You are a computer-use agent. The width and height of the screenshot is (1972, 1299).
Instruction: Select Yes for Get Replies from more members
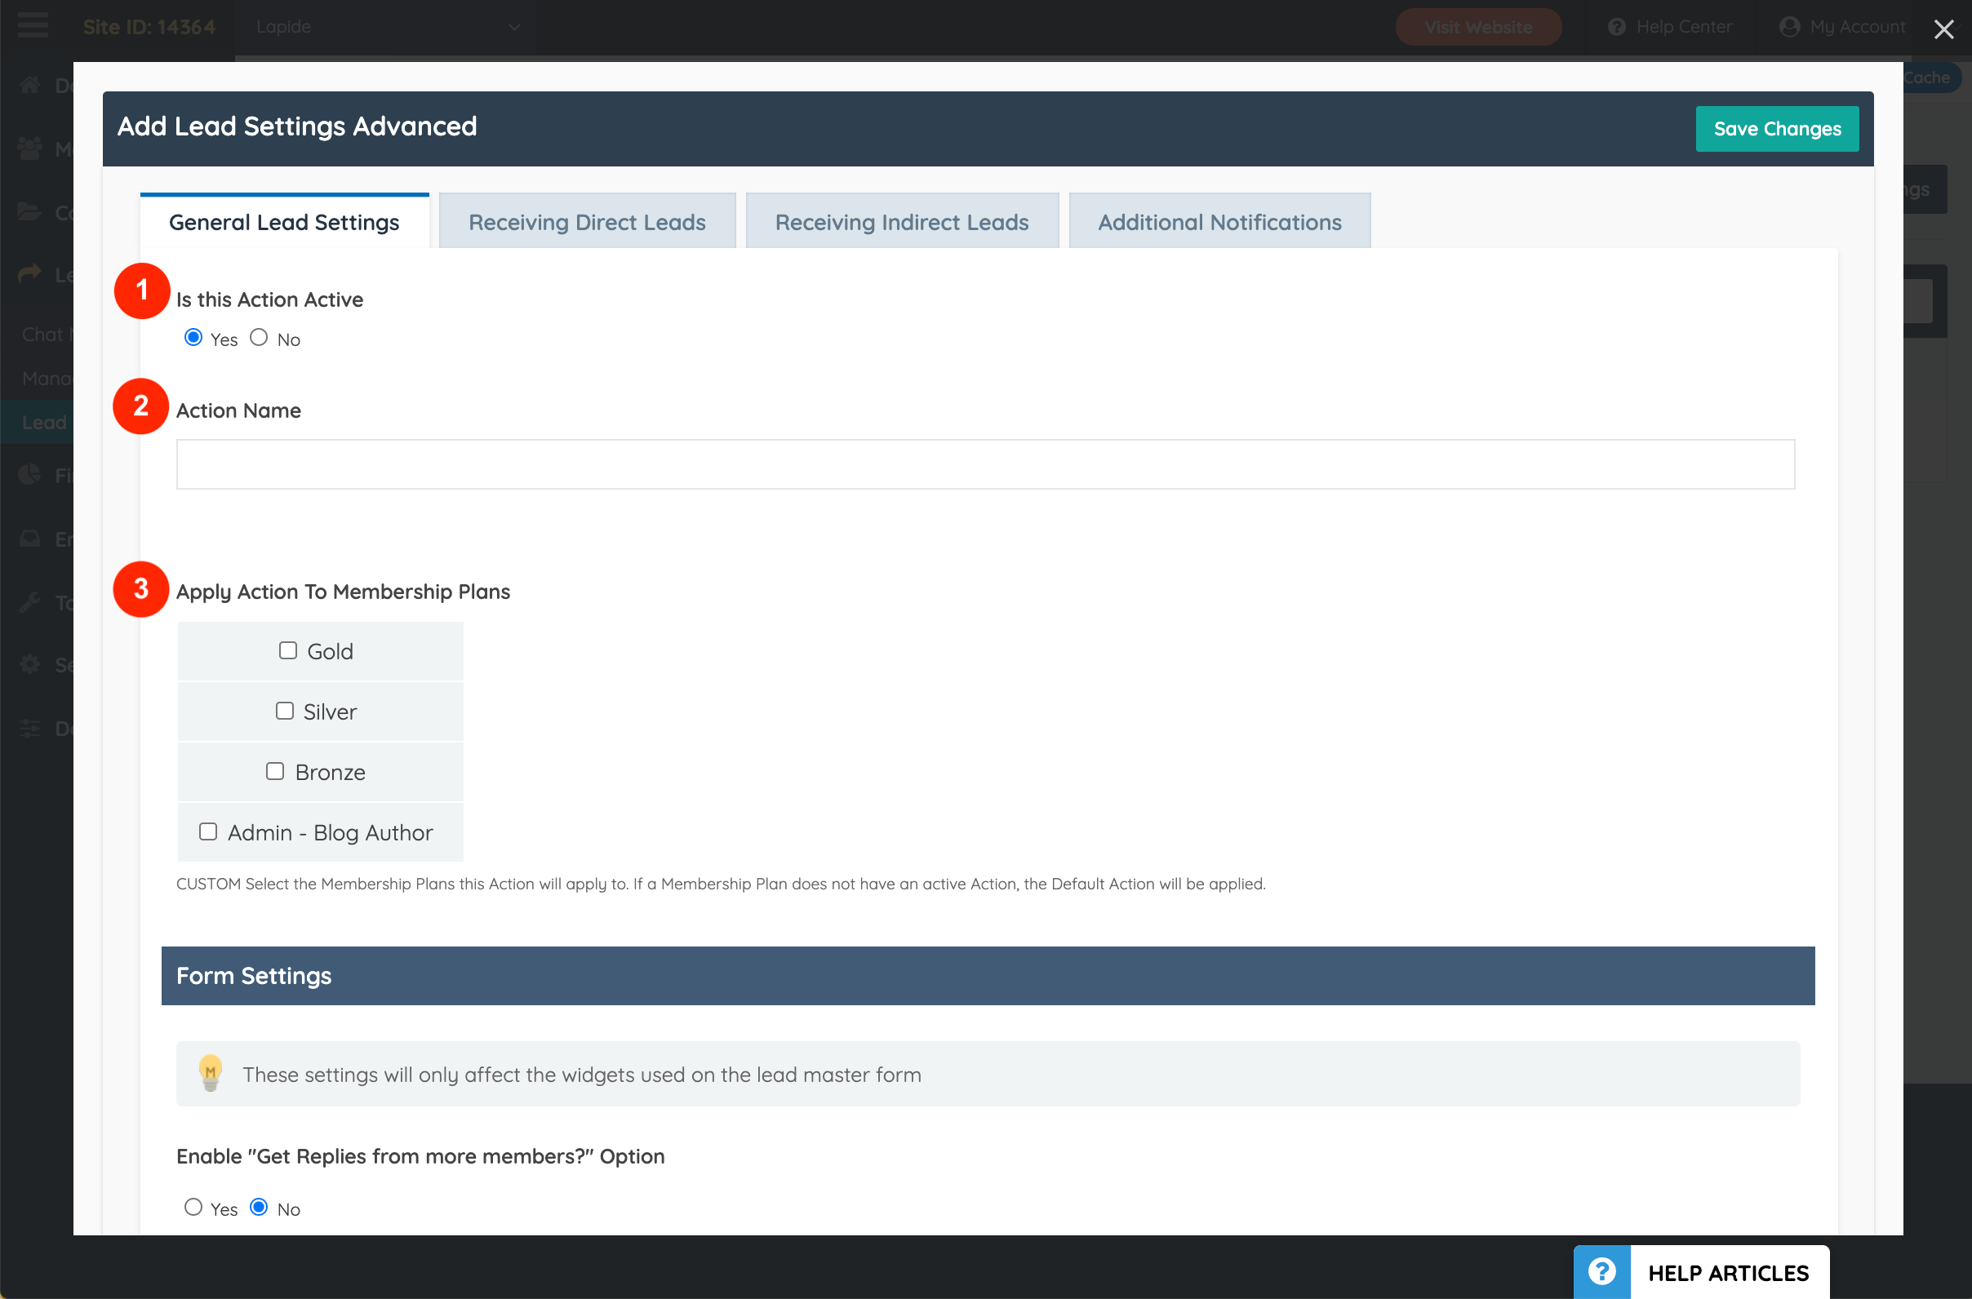coord(193,1207)
